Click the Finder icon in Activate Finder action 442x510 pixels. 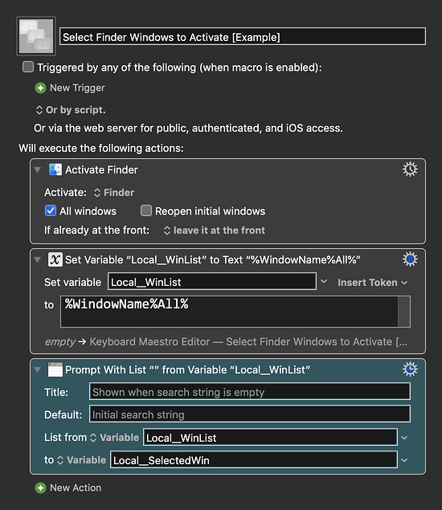(x=55, y=169)
